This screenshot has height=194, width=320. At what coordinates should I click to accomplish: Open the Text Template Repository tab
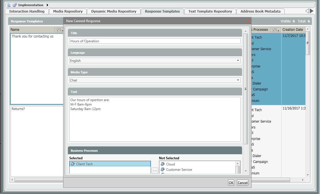[210, 11]
